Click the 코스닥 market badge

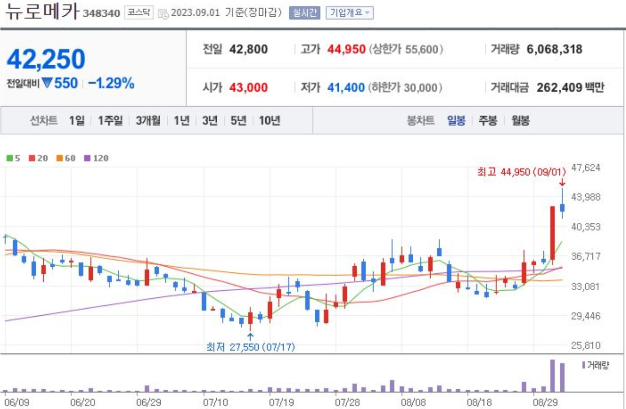[x=139, y=12]
